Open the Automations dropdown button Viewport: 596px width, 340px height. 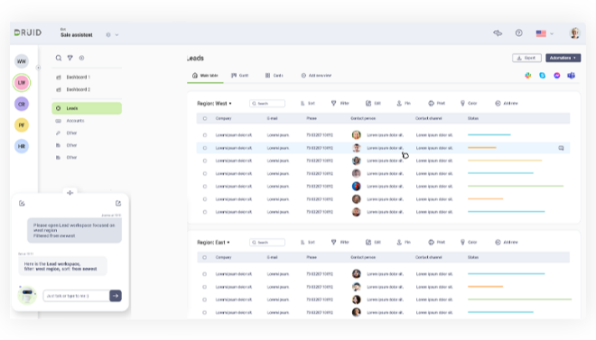[x=563, y=58]
